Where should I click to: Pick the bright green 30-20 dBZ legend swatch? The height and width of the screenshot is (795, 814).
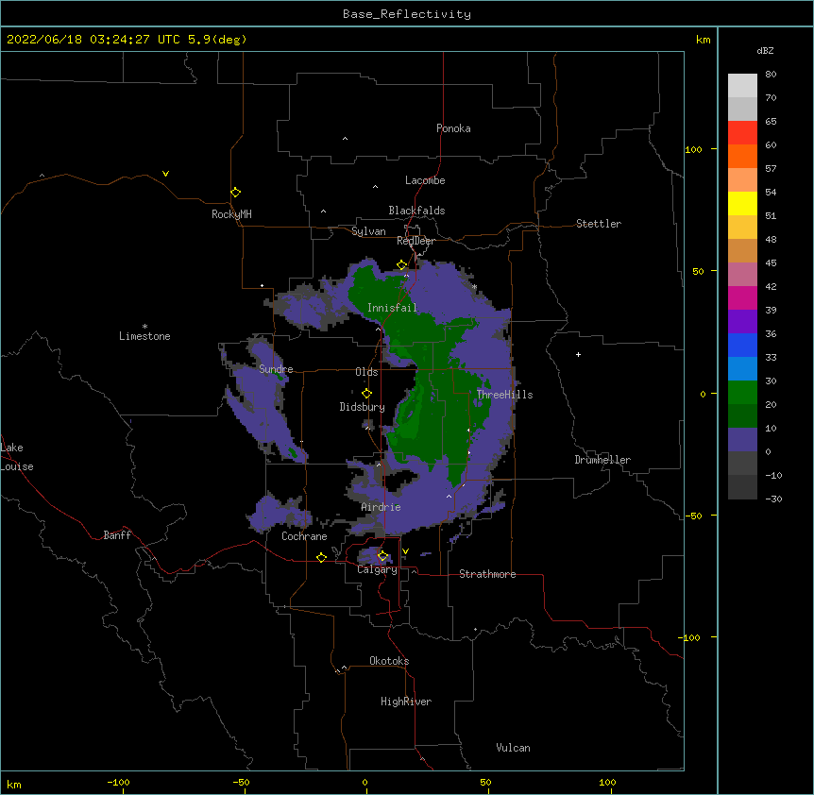click(742, 393)
